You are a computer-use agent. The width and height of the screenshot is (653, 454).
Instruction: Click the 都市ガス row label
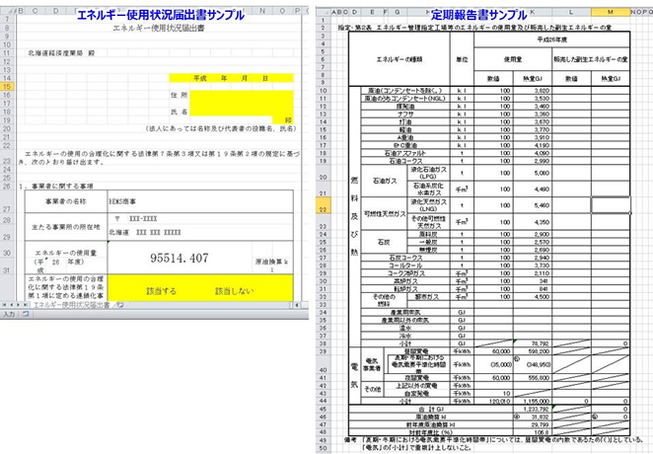pyautogui.click(x=428, y=297)
